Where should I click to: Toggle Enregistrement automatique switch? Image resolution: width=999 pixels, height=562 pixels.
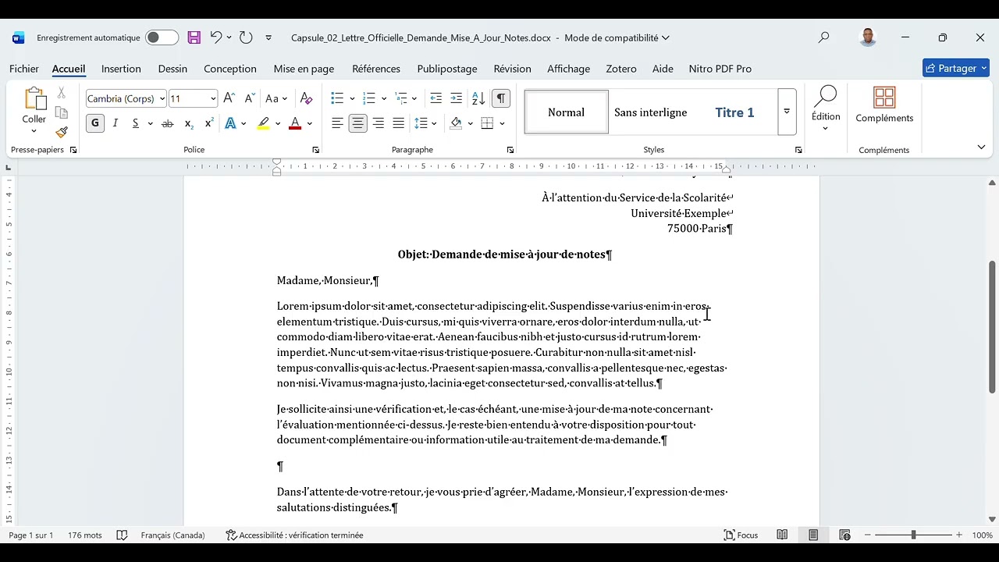pos(162,37)
